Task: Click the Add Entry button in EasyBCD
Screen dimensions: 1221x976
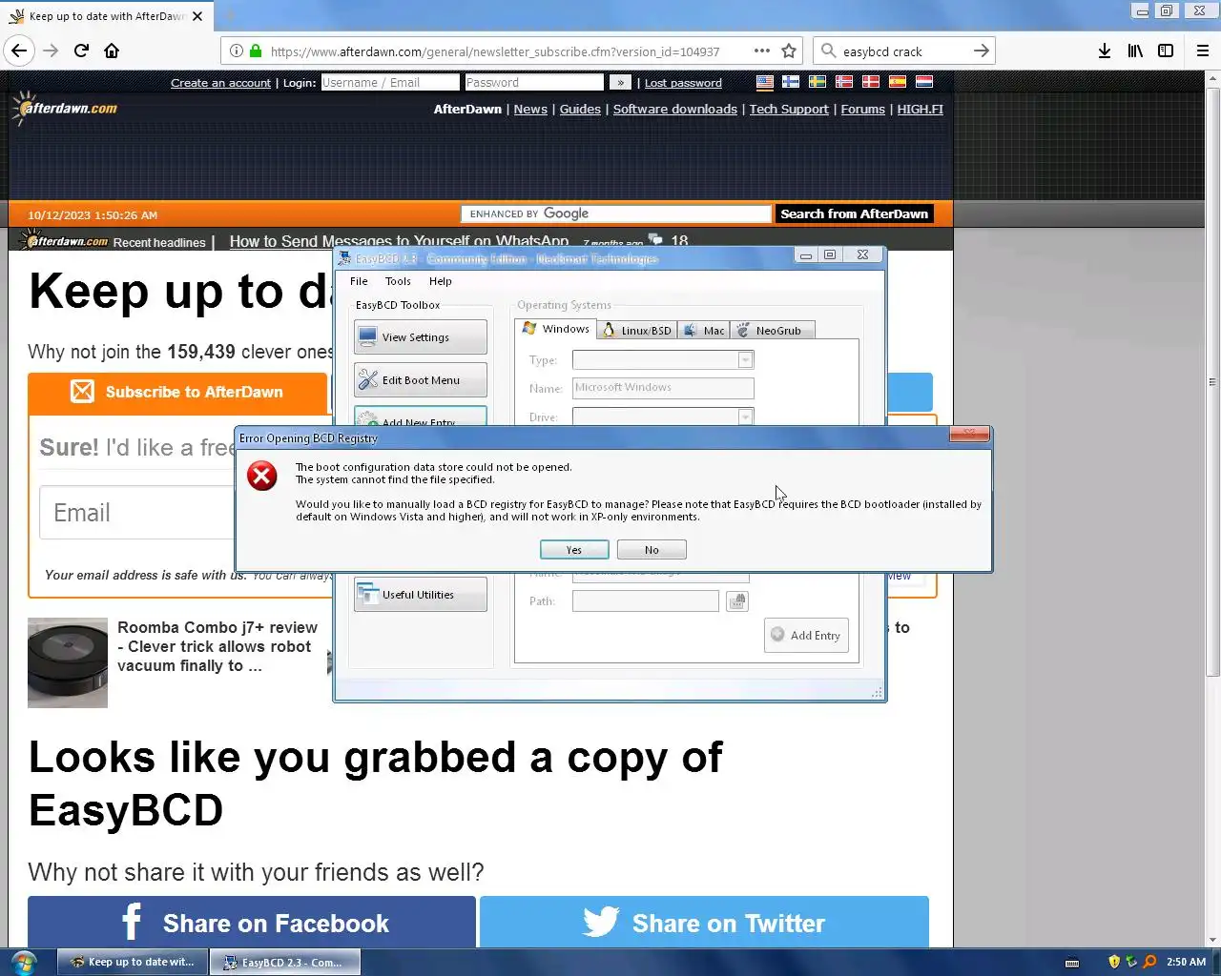Action: (x=806, y=636)
